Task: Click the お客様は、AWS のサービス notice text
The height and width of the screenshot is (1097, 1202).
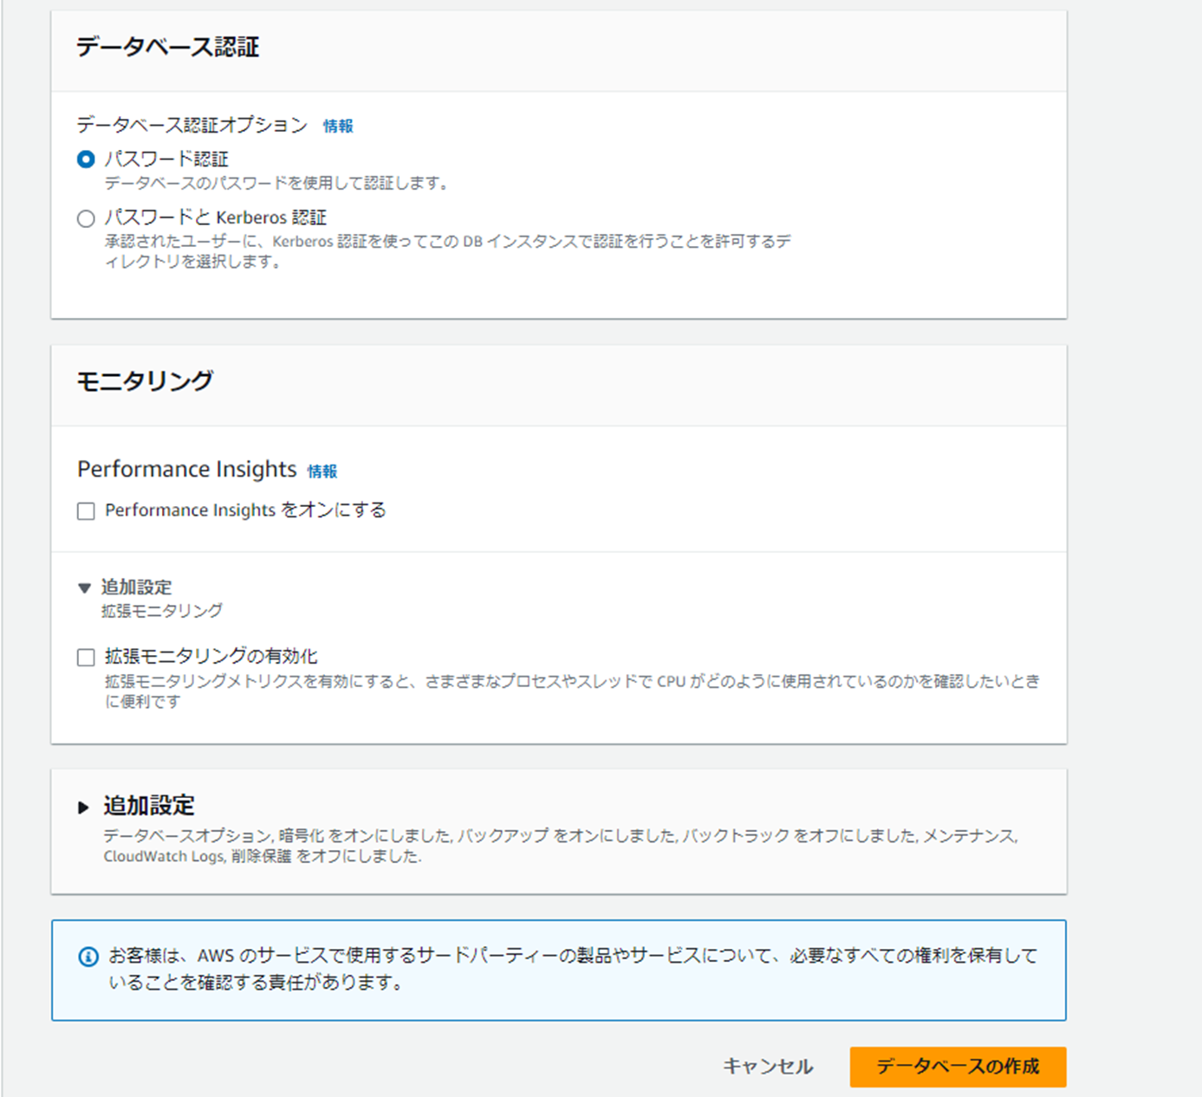Action: (x=573, y=969)
